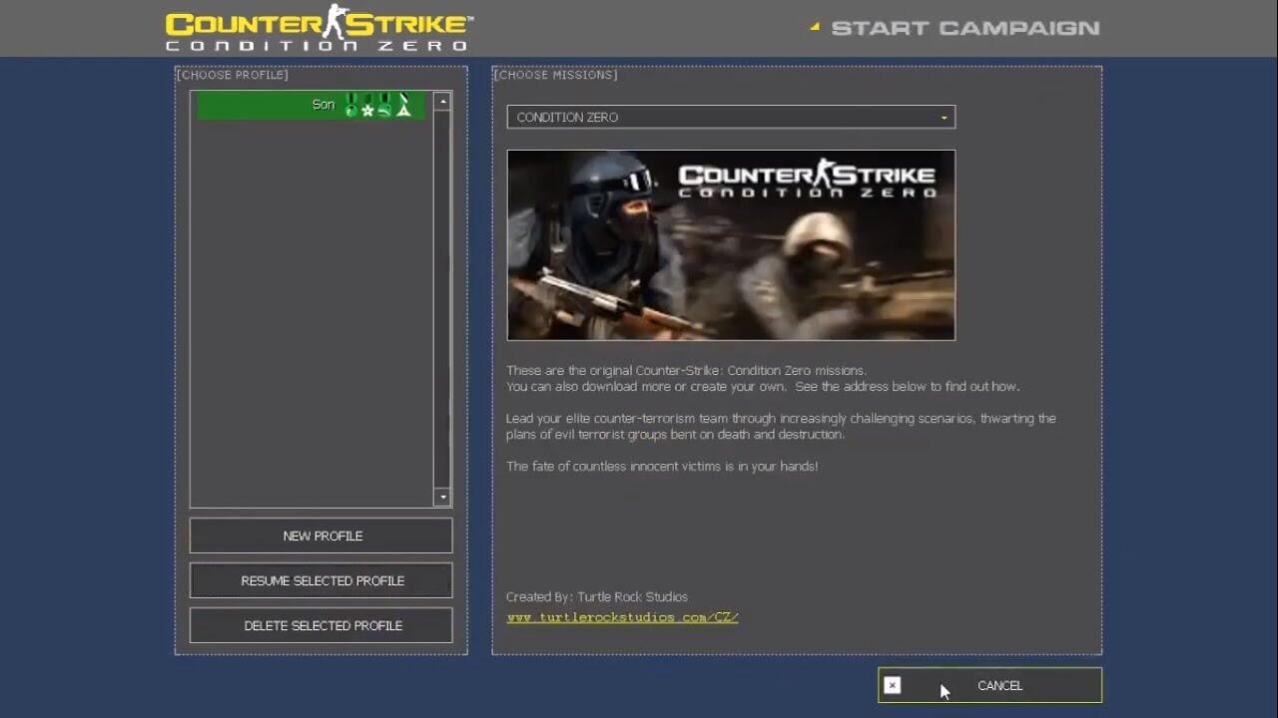Click the star medal icon on Son profile
The height and width of the screenshot is (718, 1278).
point(367,106)
